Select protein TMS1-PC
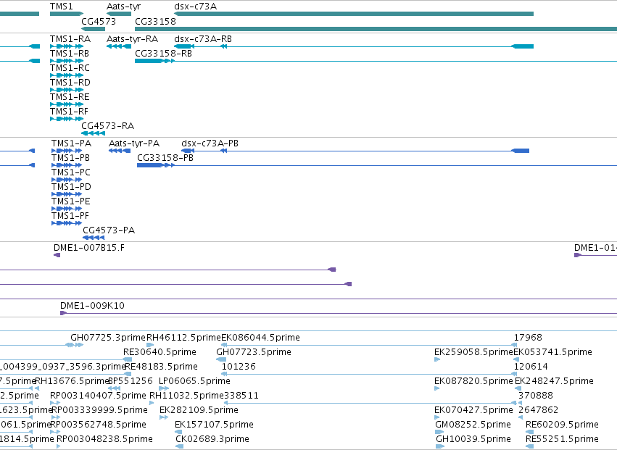Screen dimensions: 617x450 coord(71,172)
